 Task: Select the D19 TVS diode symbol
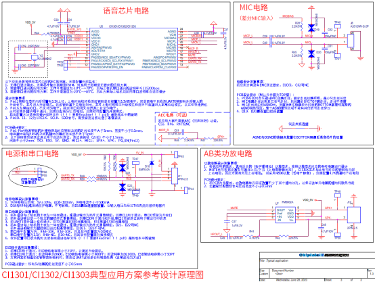(x=311, y=28)
